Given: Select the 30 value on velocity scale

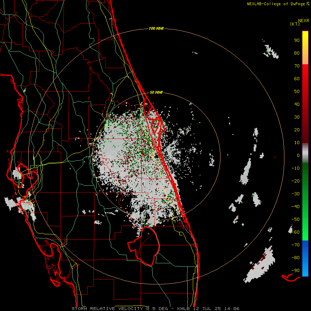Looking at the screenshot, I should coord(297,117).
